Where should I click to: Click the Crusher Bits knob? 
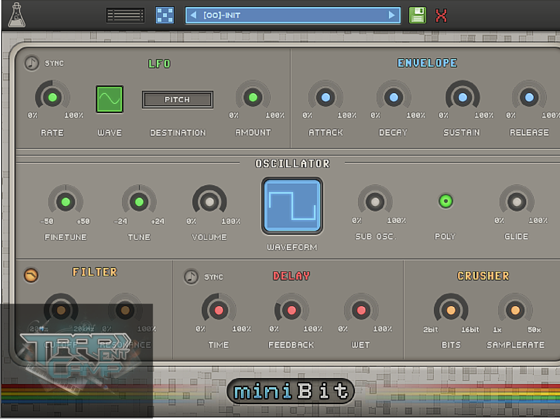point(451,311)
